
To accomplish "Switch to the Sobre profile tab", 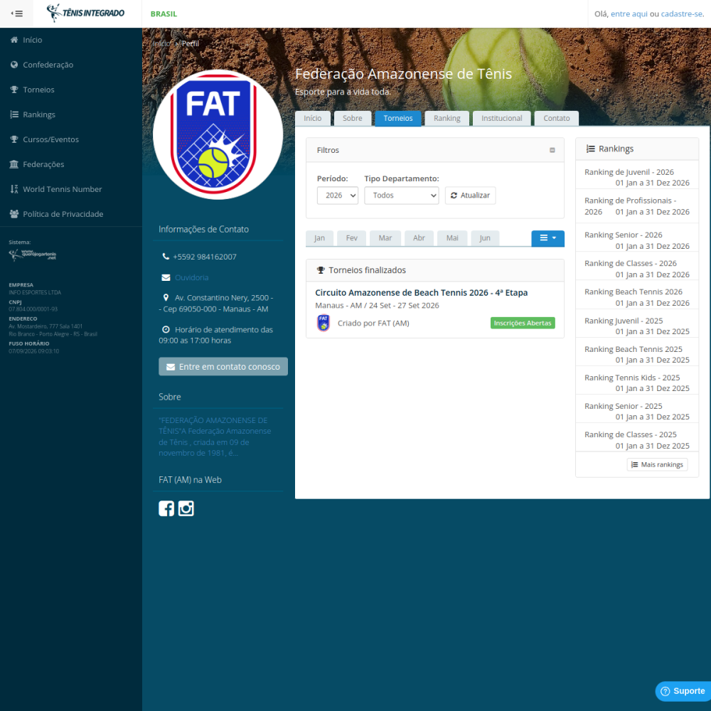I will [x=353, y=118].
